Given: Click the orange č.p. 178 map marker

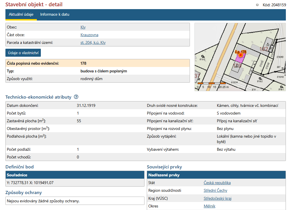Looking at the screenshot, I should coord(241,54).
